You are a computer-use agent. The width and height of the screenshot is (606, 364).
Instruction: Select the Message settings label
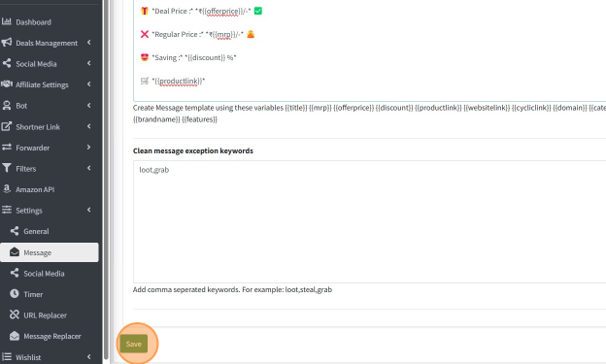[x=38, y=252]
